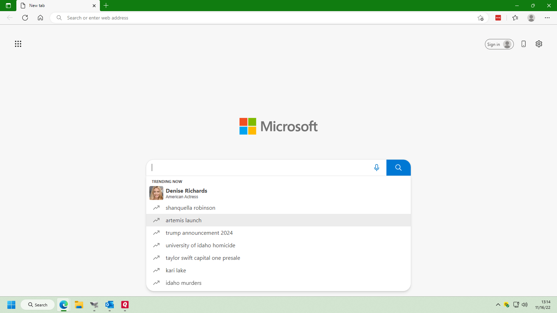557x313 pixels.
Task: Open the security status tray icon
Action: click(507, 305)
